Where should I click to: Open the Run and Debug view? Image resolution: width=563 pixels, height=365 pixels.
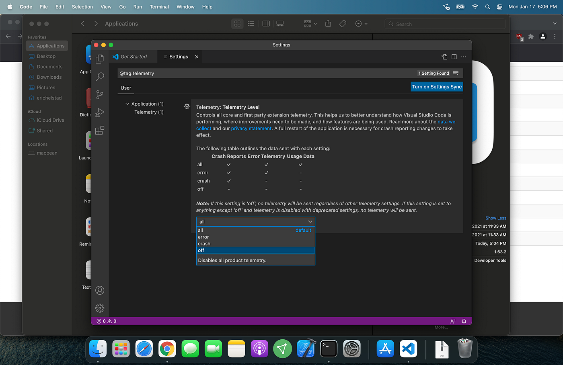click(x=100, y=113)
